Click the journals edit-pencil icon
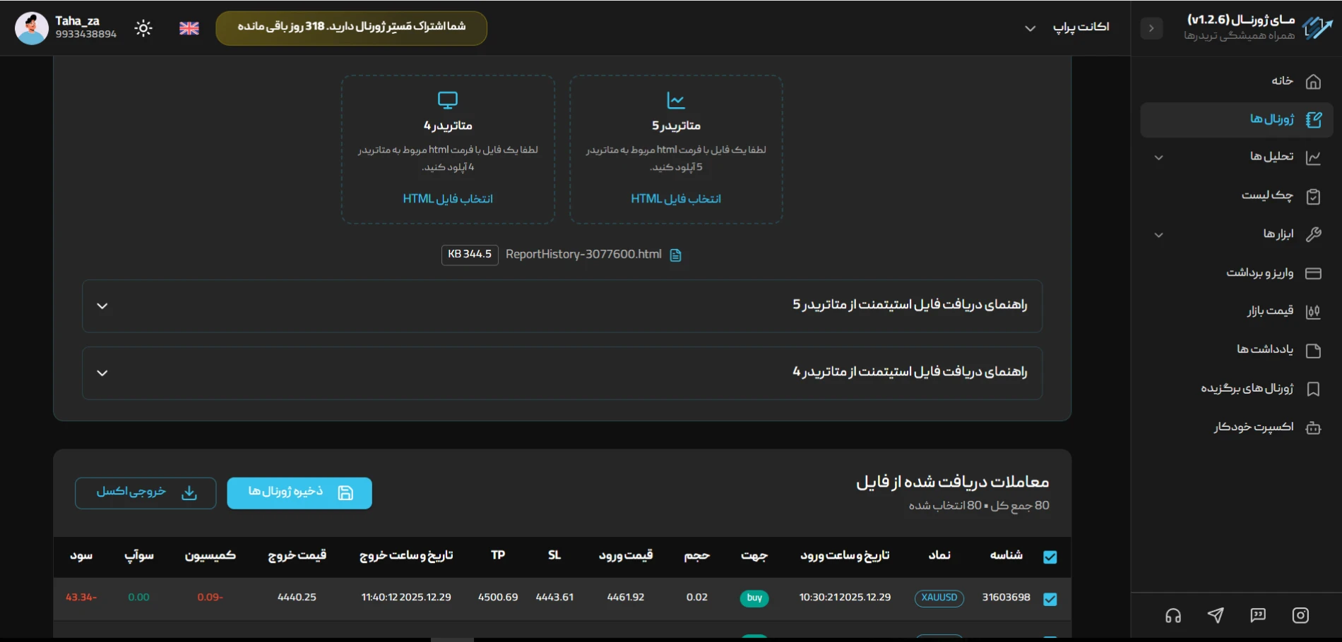Screen dimensions: 1342x642 click(1314, 120)
